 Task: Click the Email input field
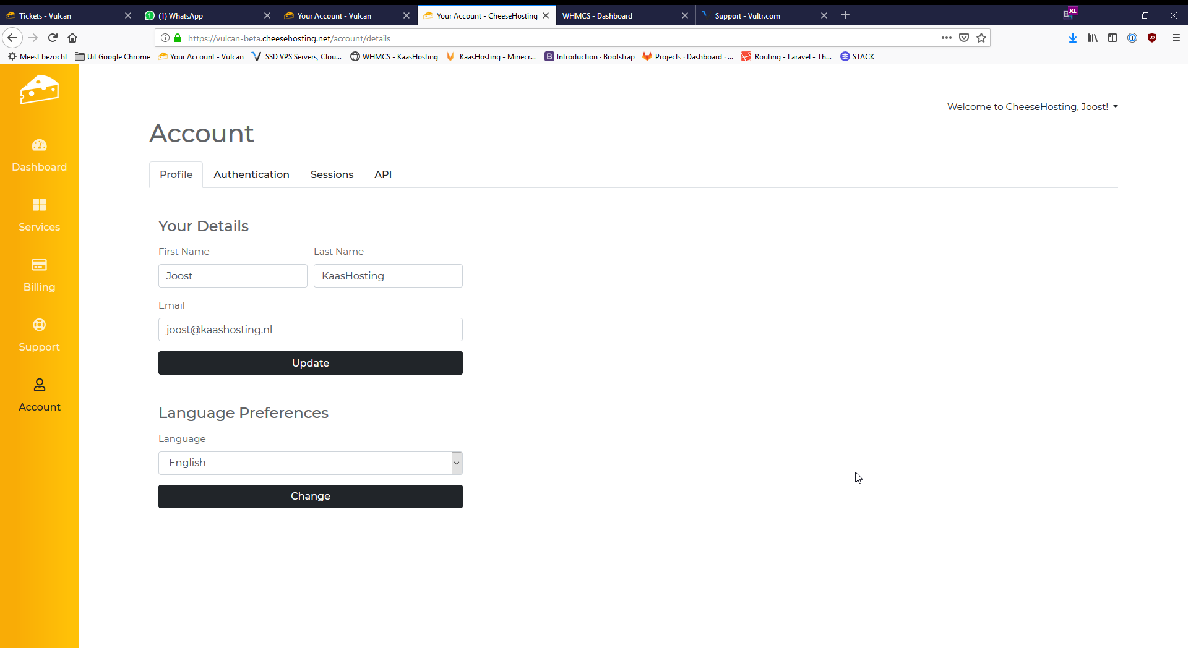(310, 330)
